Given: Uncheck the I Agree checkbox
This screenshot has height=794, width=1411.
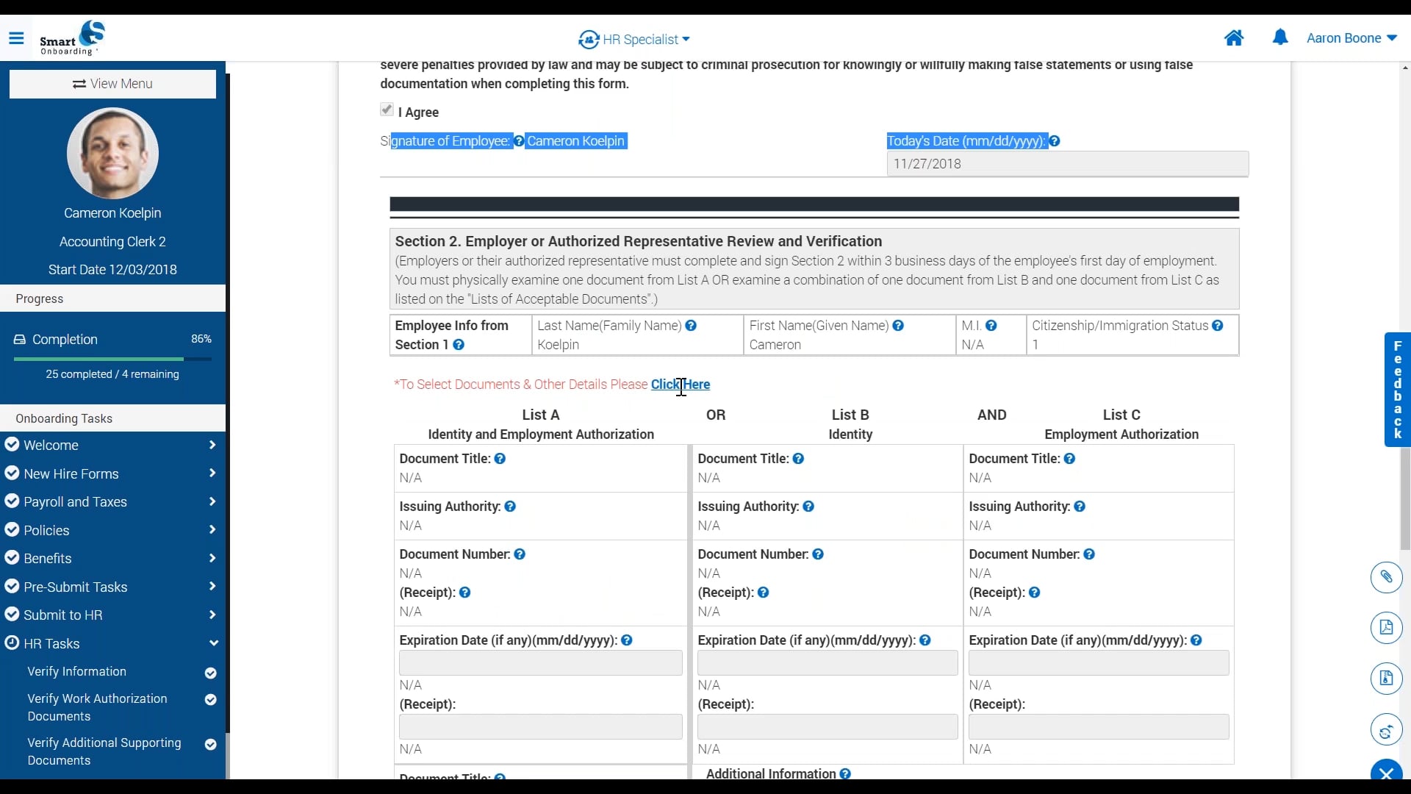Looking at the screenshot, I should [388, 110].
